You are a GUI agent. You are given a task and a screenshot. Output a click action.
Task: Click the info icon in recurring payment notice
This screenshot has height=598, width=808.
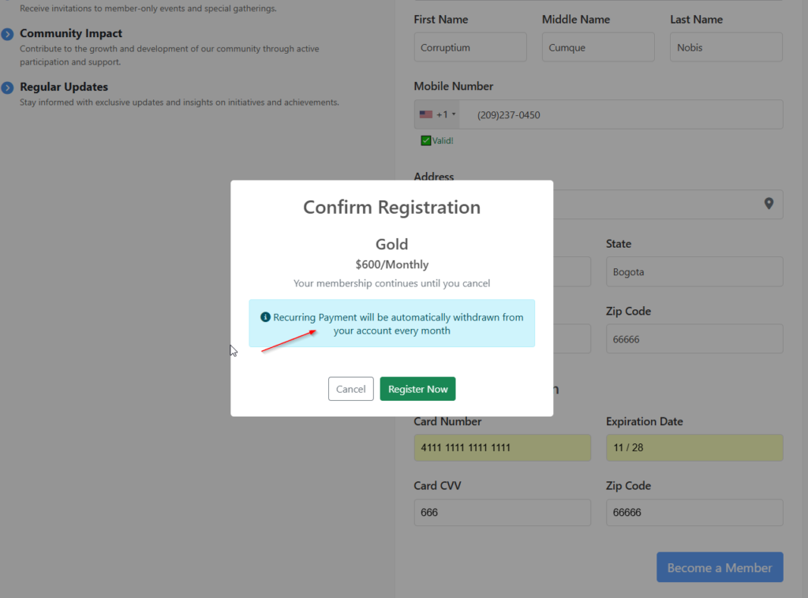(265, 317)
